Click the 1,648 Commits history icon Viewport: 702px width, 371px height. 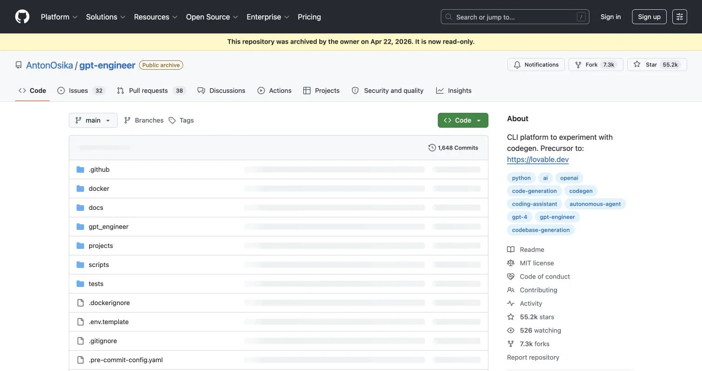[432, 148]
